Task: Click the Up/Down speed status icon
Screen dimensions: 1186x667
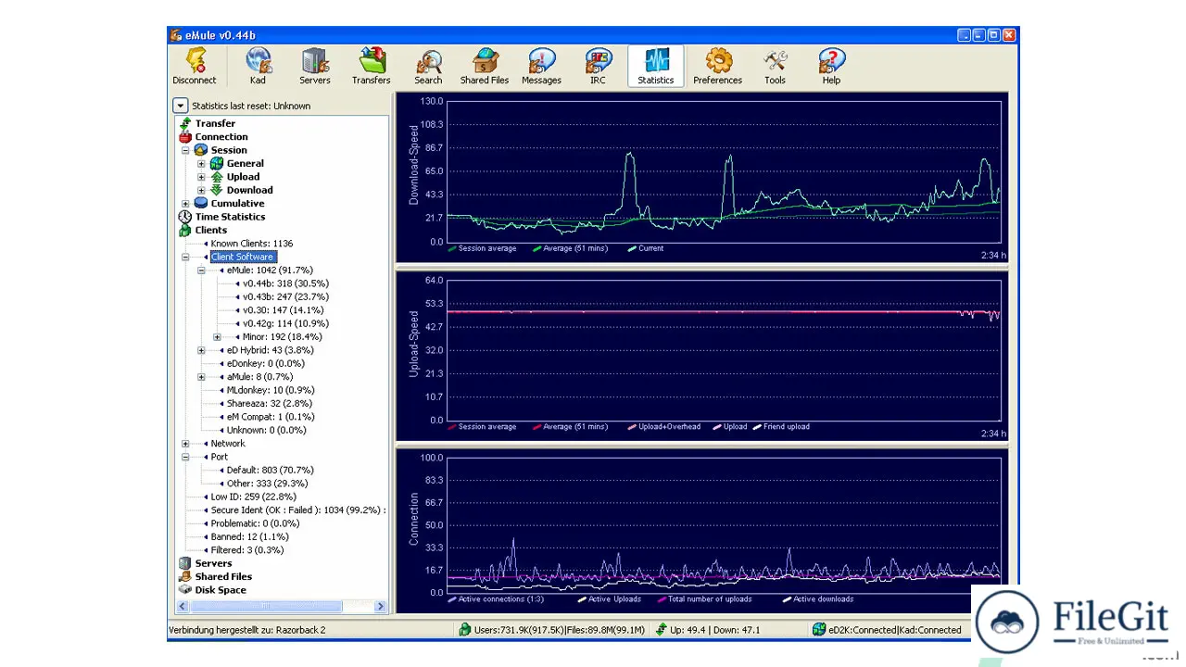Action: pyautogui.click(x=661, y=630)
